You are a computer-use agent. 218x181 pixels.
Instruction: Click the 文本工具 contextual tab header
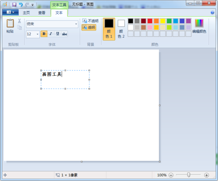[x=59, y=5]
